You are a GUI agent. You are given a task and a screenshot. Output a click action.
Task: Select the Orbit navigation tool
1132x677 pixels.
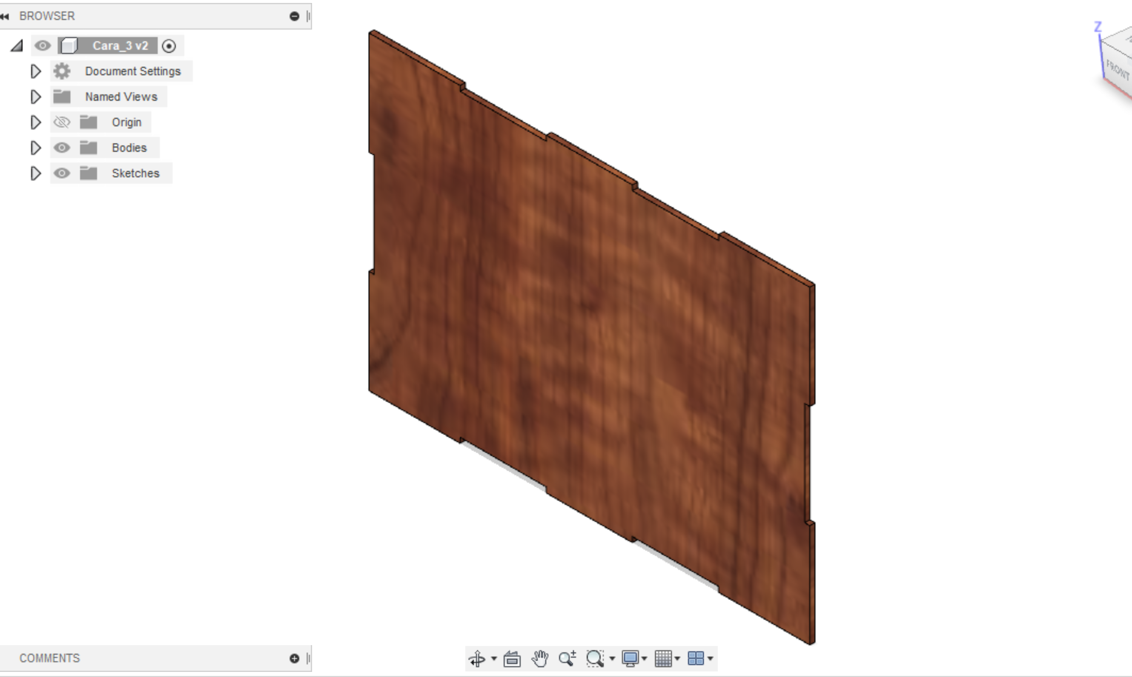click(477, 659)
